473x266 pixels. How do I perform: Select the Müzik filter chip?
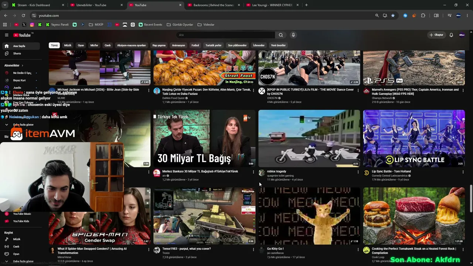[68, 45]
